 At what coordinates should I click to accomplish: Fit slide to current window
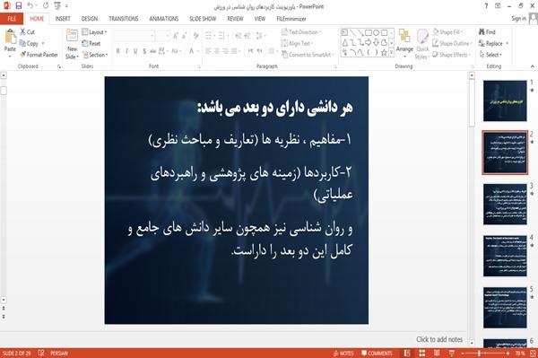[534, 353]
